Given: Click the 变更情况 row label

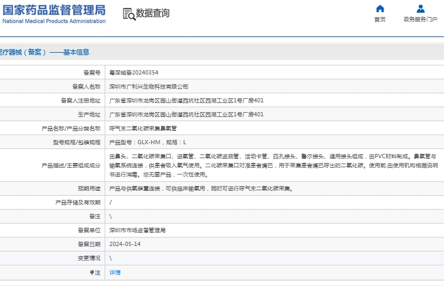Looking at the screenshot, I should click(89, 258).
